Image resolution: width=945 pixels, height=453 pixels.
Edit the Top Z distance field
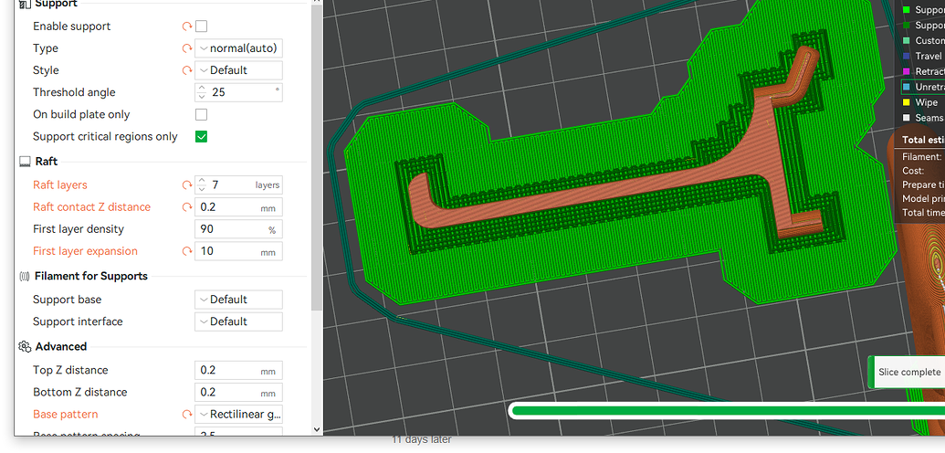point(238,371)
